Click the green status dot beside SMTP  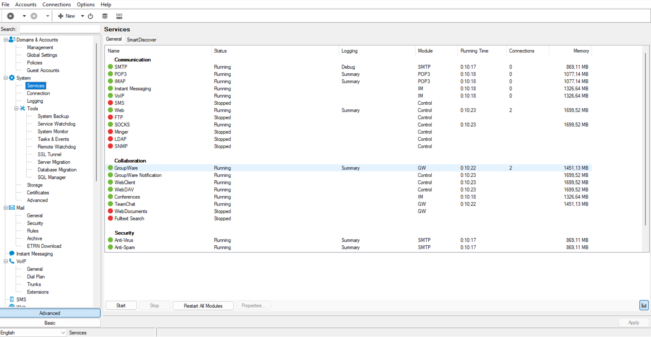110,67
